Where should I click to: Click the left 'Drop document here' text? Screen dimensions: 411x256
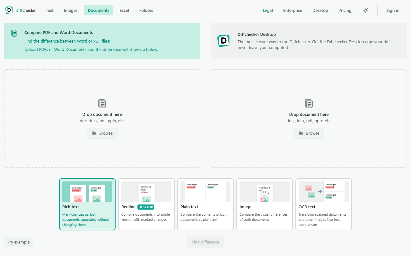(102, 114)
